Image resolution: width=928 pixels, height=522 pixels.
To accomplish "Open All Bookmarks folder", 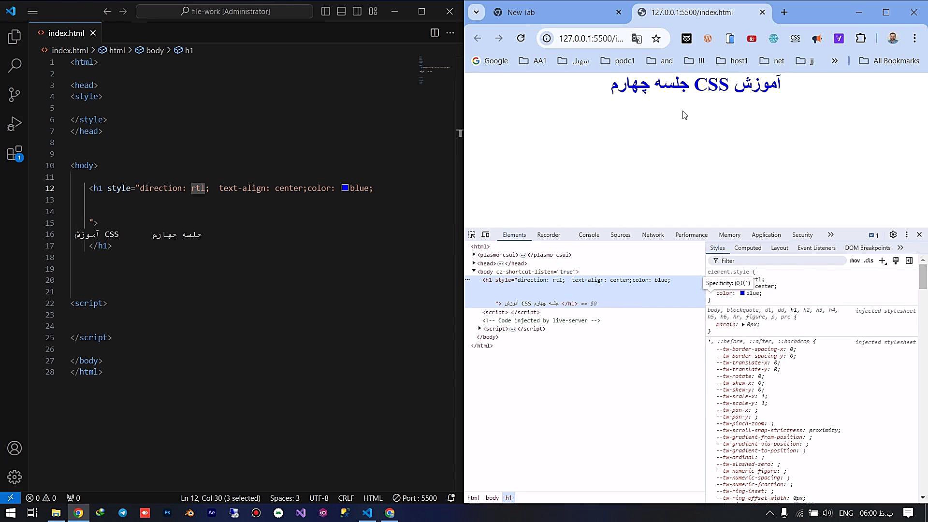I will (x=889, y=61).
